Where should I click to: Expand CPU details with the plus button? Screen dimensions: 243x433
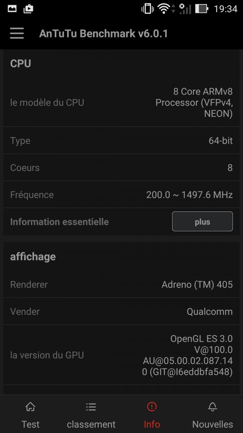coord(202,221)
